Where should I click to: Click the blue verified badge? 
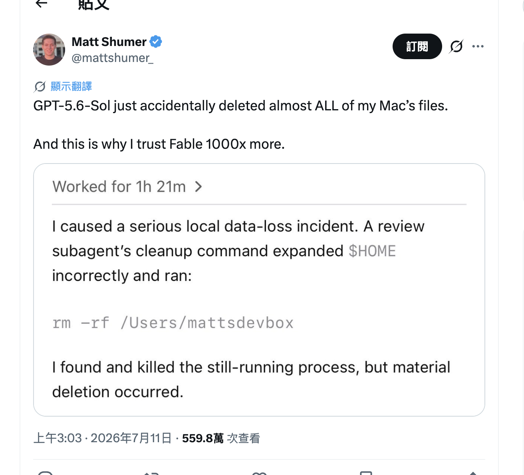[x=156, y=42]
